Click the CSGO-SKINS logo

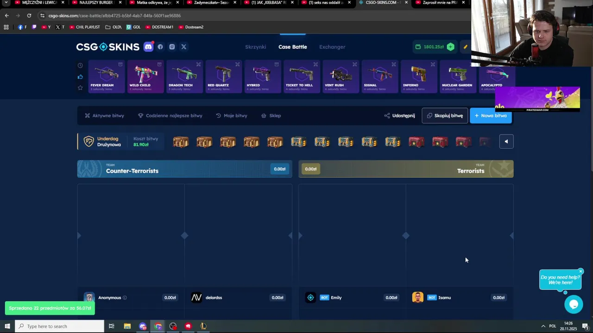pyautogui.click(x=108, y=47)
